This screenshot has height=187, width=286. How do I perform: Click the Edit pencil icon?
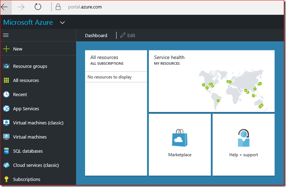click(x=123, y=35)
